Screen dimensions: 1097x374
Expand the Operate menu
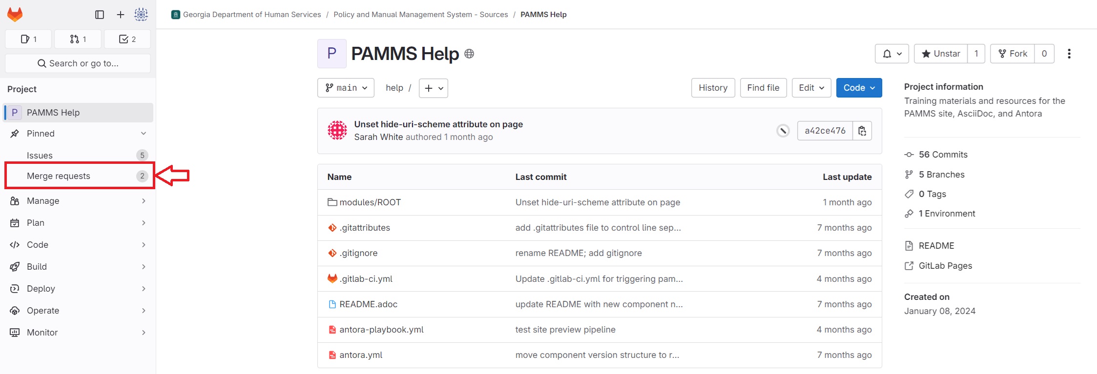coord(79,311)
